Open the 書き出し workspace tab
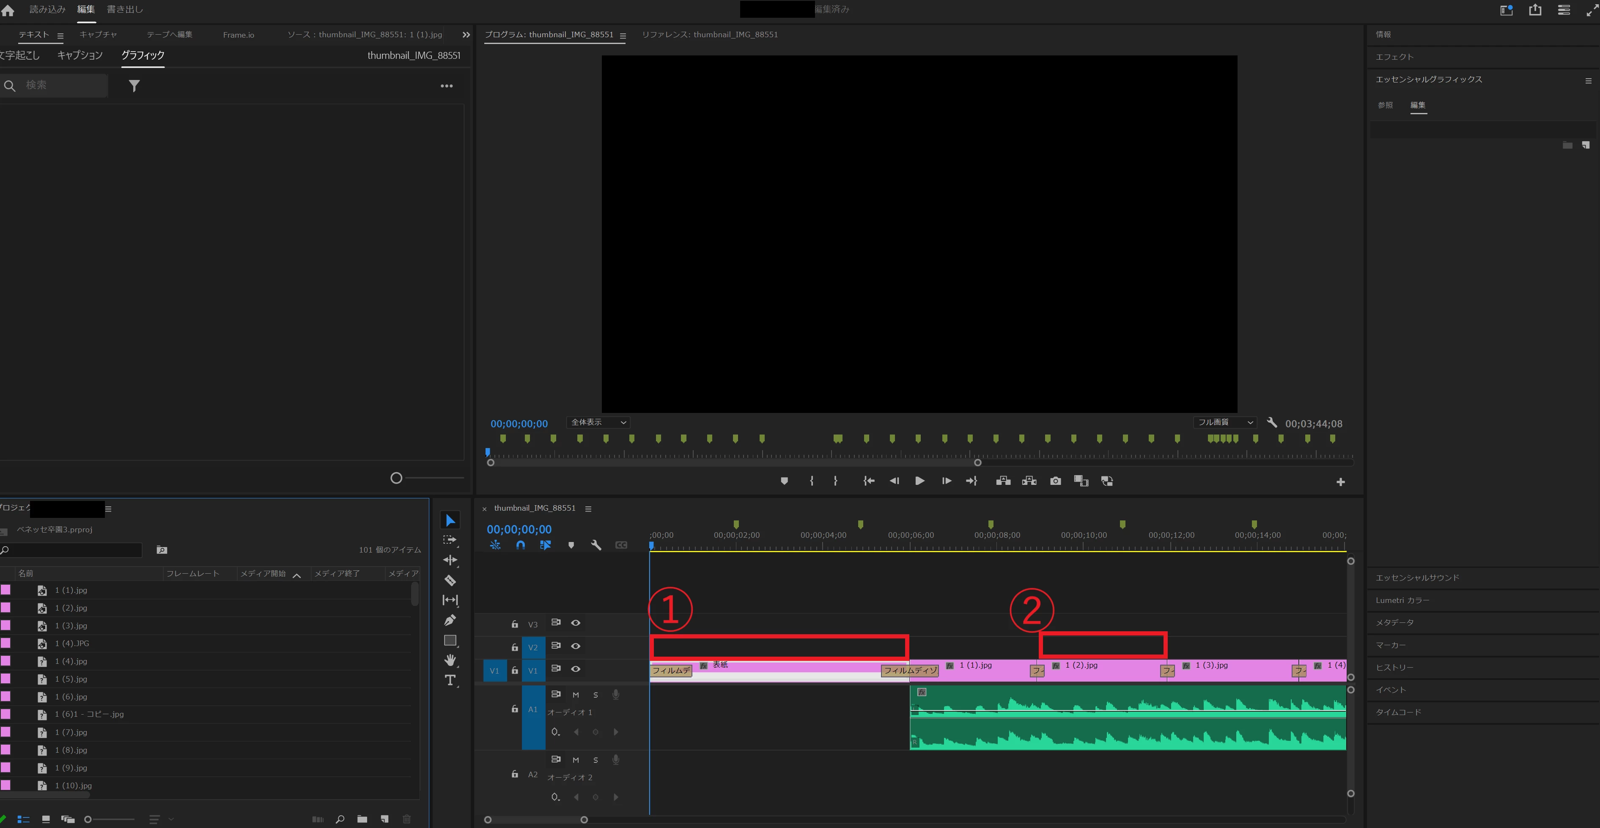This screenshot has height=828, width=1600. pyautogui.click(x=125, y=9)
